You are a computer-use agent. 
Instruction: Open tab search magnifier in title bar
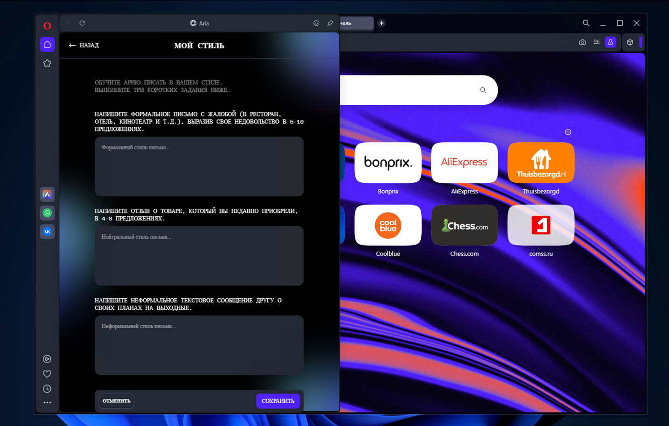586,23
